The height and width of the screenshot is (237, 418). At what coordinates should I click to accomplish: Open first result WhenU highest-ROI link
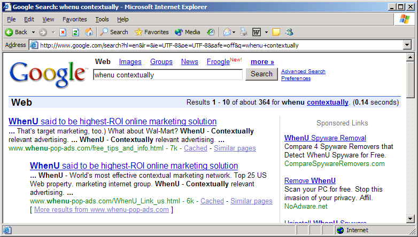(x=112, y=121)
